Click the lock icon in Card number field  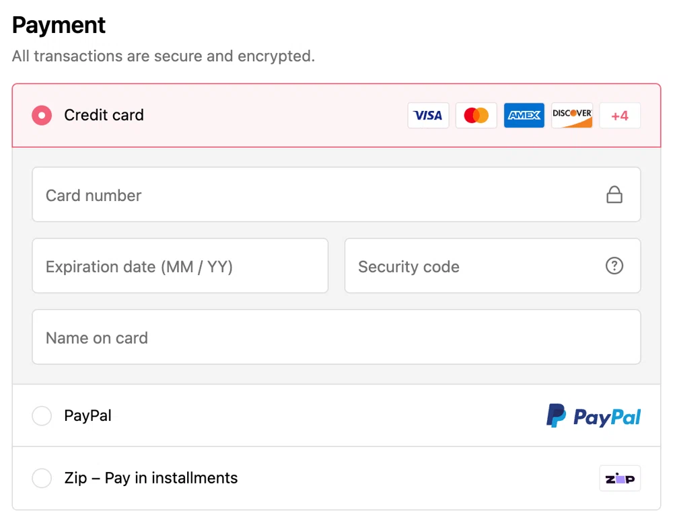tap(614, 195)
